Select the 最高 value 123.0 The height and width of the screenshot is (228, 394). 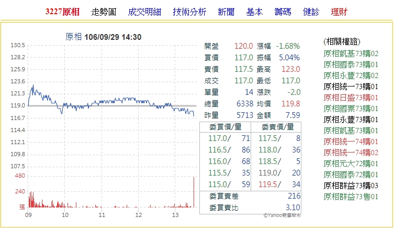[291, 69]
